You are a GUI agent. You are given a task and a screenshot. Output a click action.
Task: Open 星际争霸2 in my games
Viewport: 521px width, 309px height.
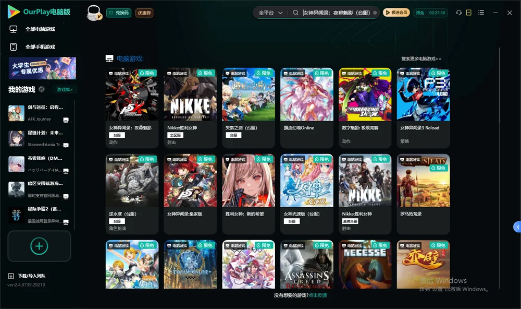[x=39, y=215]
